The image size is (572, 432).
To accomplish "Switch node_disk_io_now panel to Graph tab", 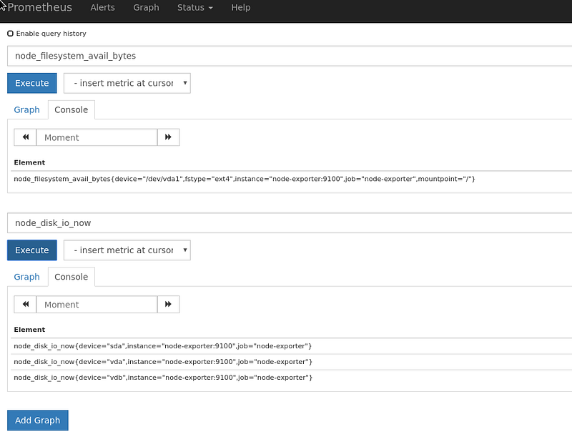I will pos(26,277).
